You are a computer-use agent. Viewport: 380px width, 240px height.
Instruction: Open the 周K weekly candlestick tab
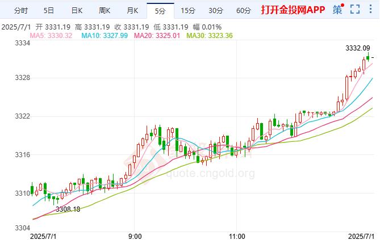[x=105, y=10]
